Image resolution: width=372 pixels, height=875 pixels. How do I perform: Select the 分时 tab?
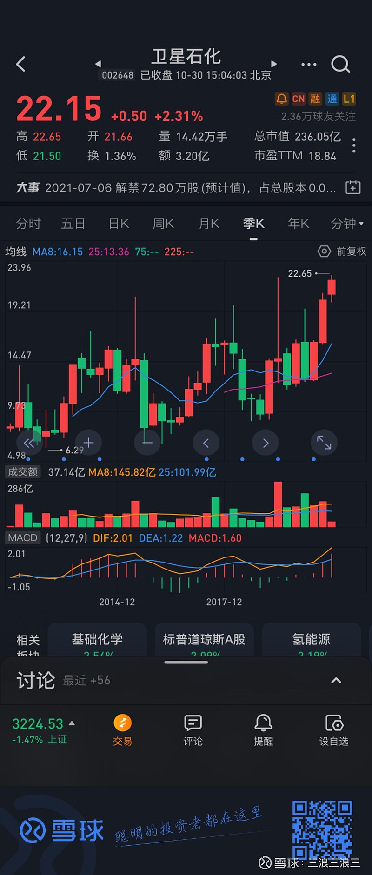(x=28, y=224)
